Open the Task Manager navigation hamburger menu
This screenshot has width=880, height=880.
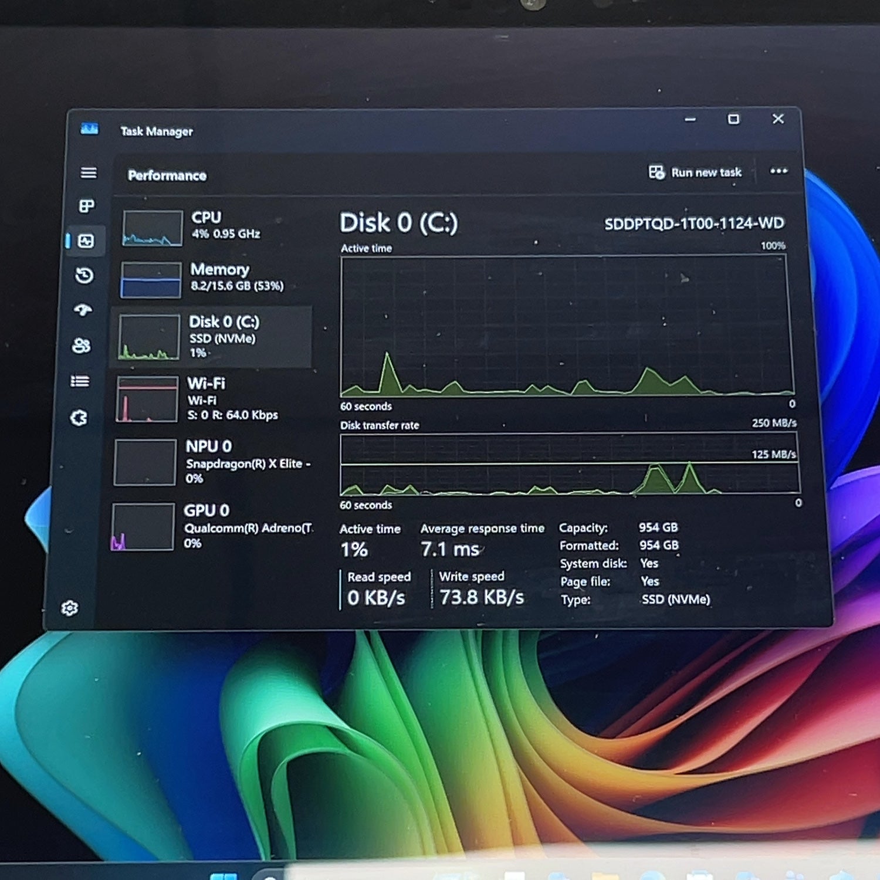point(89,172)
